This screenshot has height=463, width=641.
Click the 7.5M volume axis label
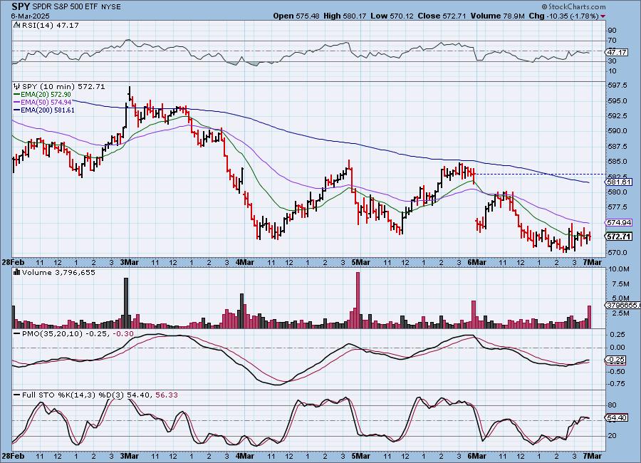[620, 283]
